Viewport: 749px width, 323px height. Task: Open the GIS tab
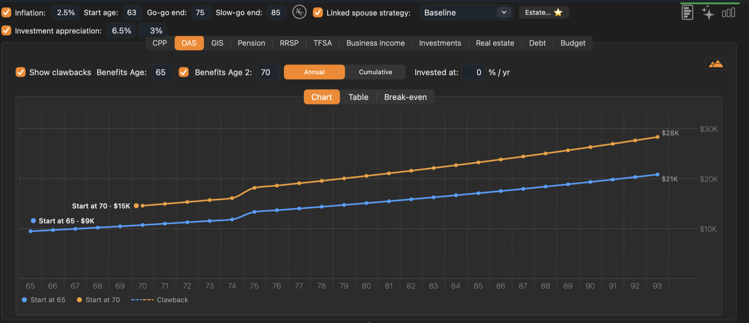click(217, 43)
